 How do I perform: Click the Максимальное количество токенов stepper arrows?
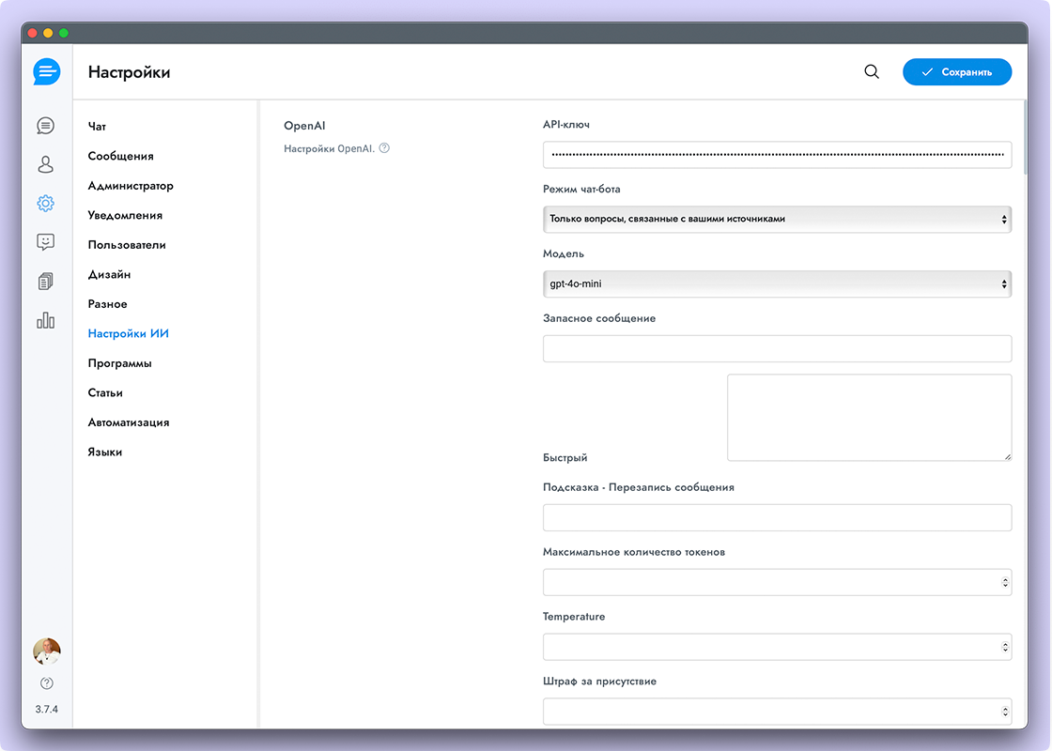(1005, 583)
